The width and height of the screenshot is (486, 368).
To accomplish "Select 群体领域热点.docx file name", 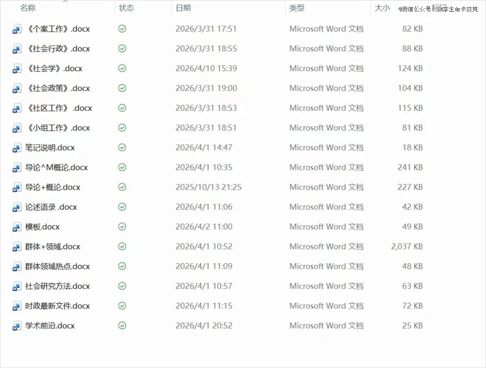I will click(58, 267).
